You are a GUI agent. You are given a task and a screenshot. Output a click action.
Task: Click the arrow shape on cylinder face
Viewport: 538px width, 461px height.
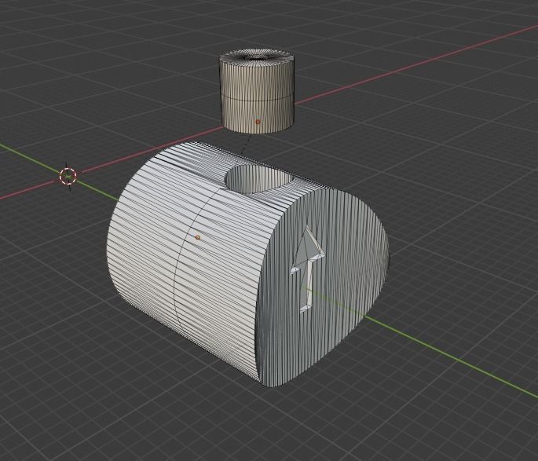pos(307,269)
